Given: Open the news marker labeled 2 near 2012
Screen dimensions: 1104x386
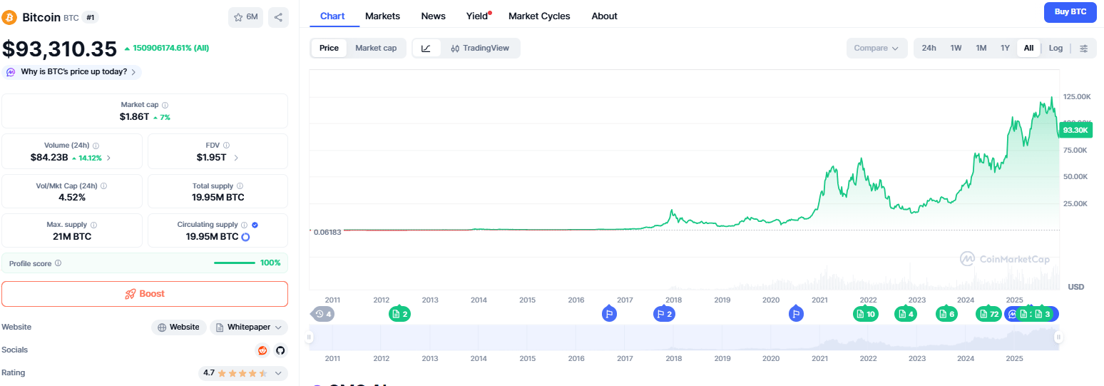Looking at the screenshot, I should (399, 314).
